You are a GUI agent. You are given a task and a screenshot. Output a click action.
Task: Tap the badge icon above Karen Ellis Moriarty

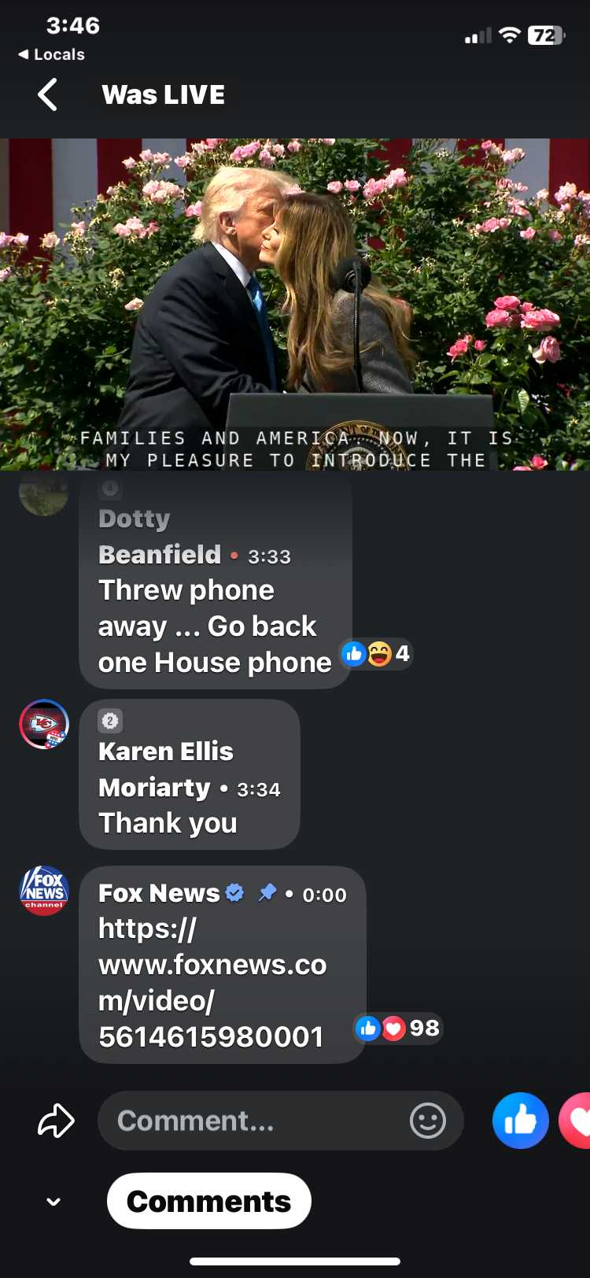point(110,721)
